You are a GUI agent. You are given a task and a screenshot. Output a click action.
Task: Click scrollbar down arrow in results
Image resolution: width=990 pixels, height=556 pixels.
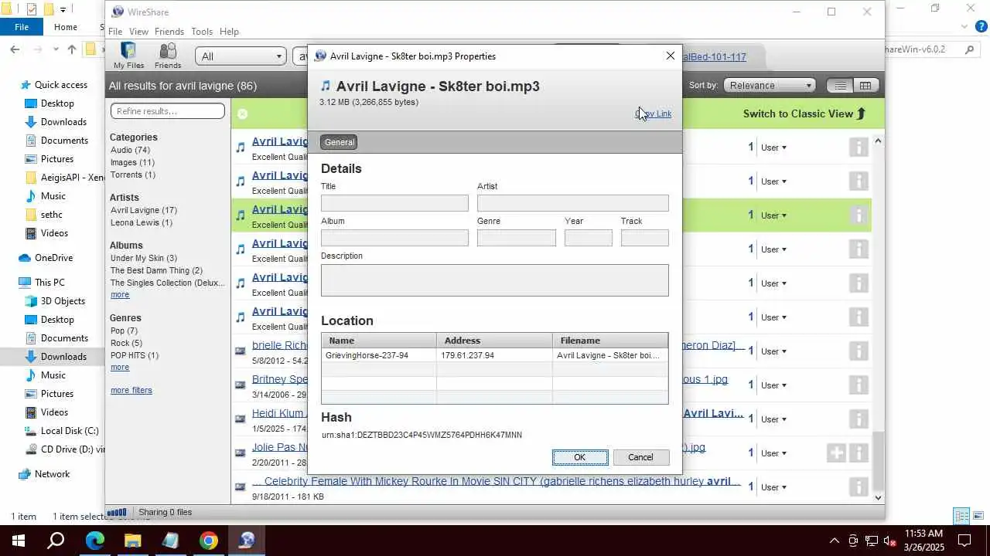[878, 498]
